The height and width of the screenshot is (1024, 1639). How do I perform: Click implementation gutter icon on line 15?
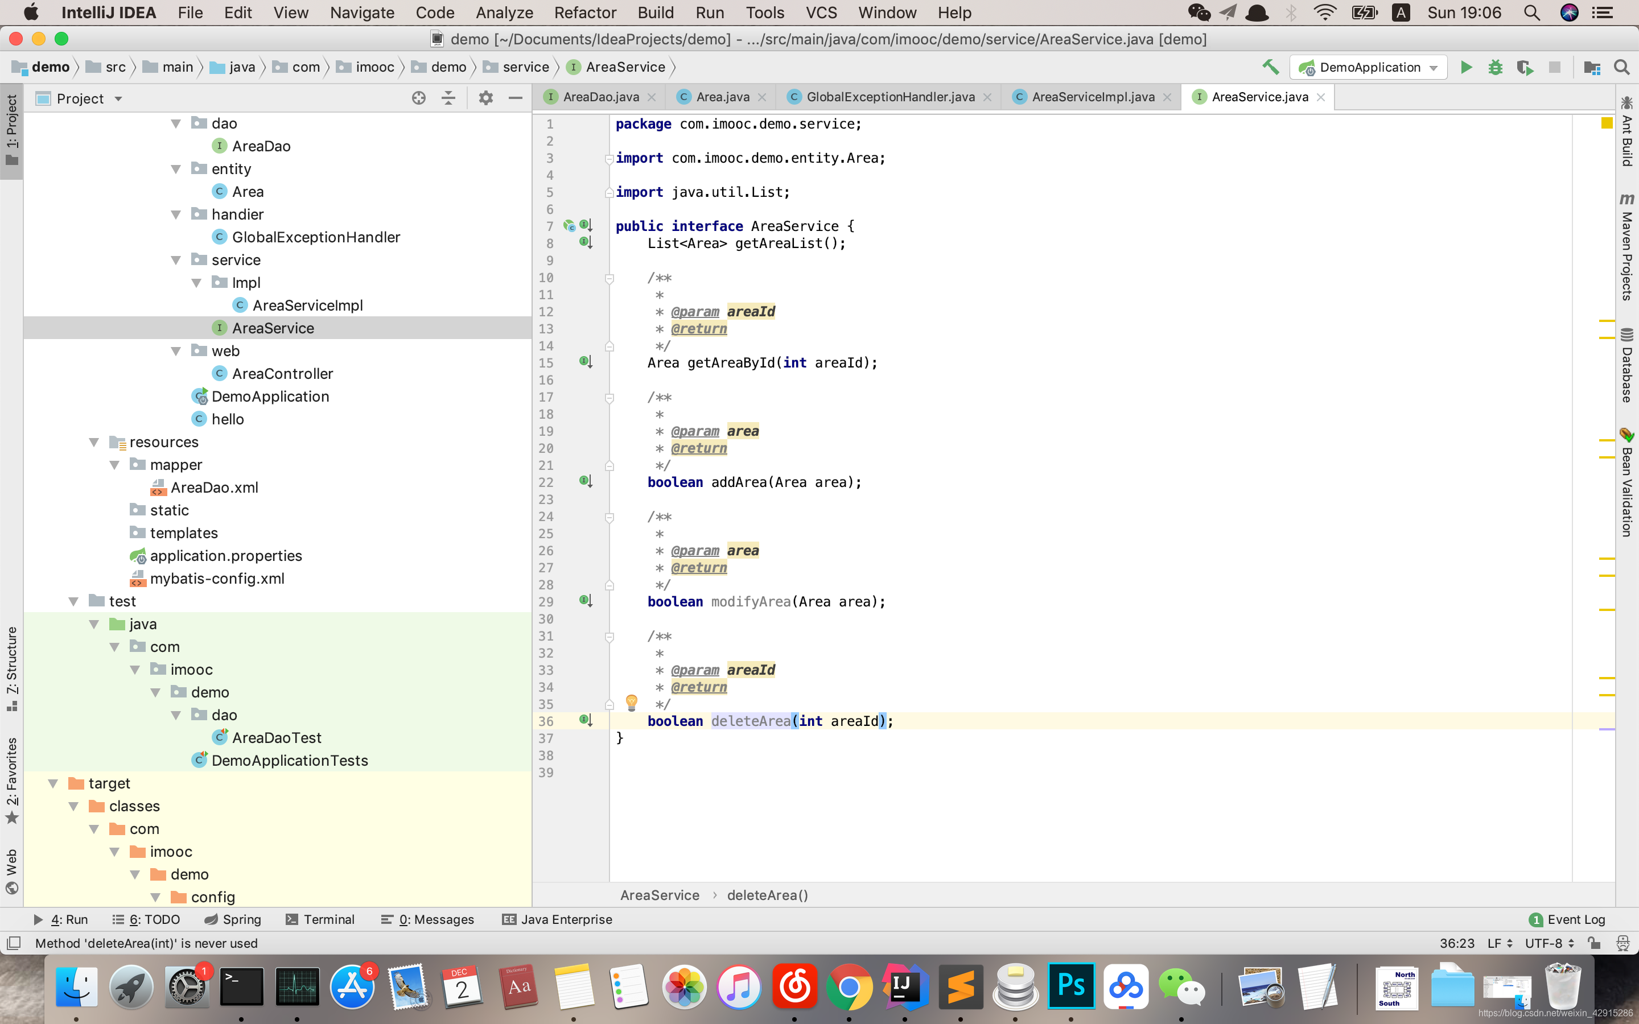coord(586,362)
